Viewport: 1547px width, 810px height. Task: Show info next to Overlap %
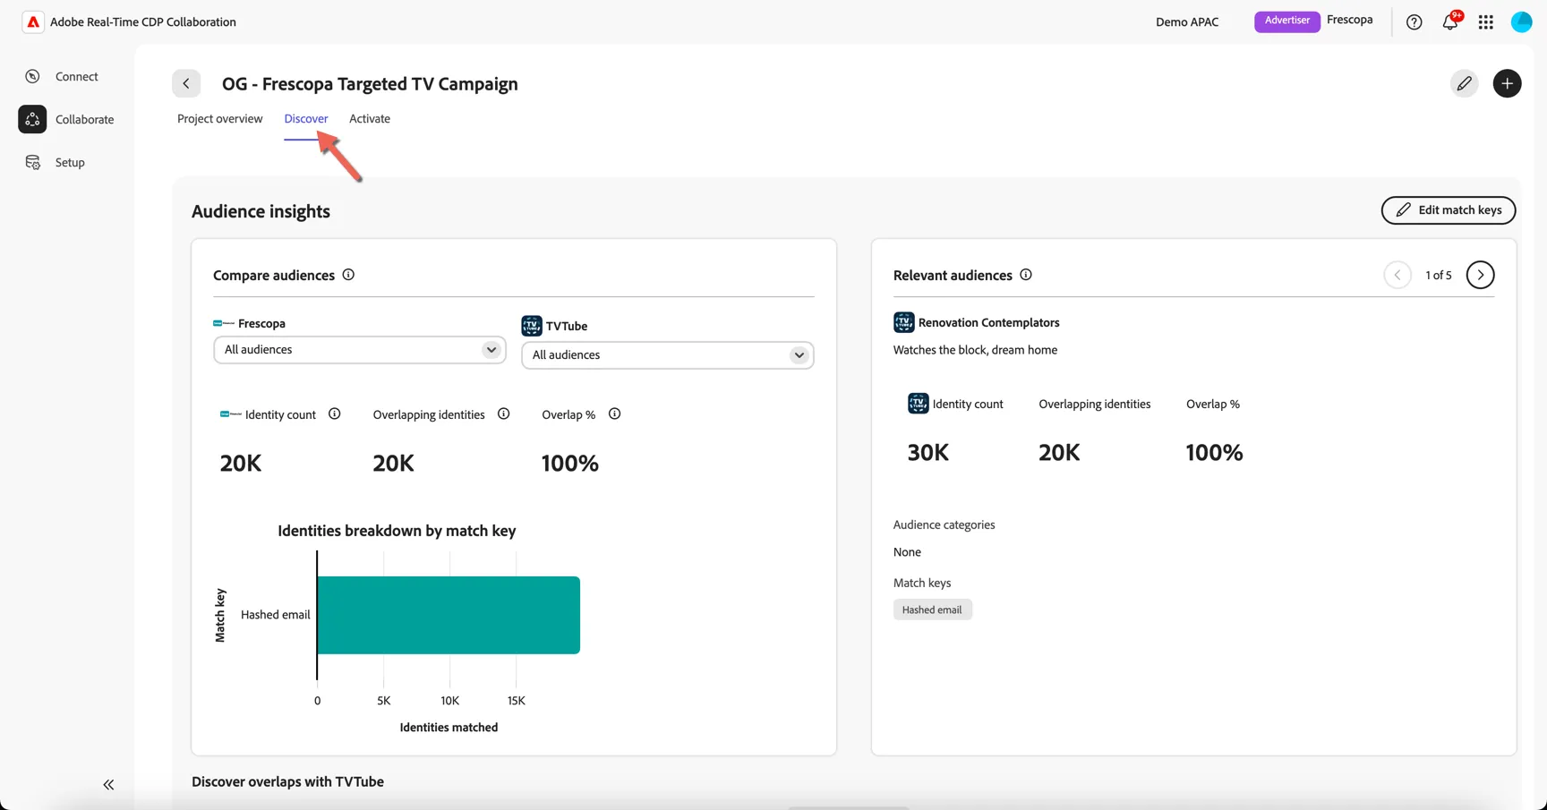click(614, 414)
